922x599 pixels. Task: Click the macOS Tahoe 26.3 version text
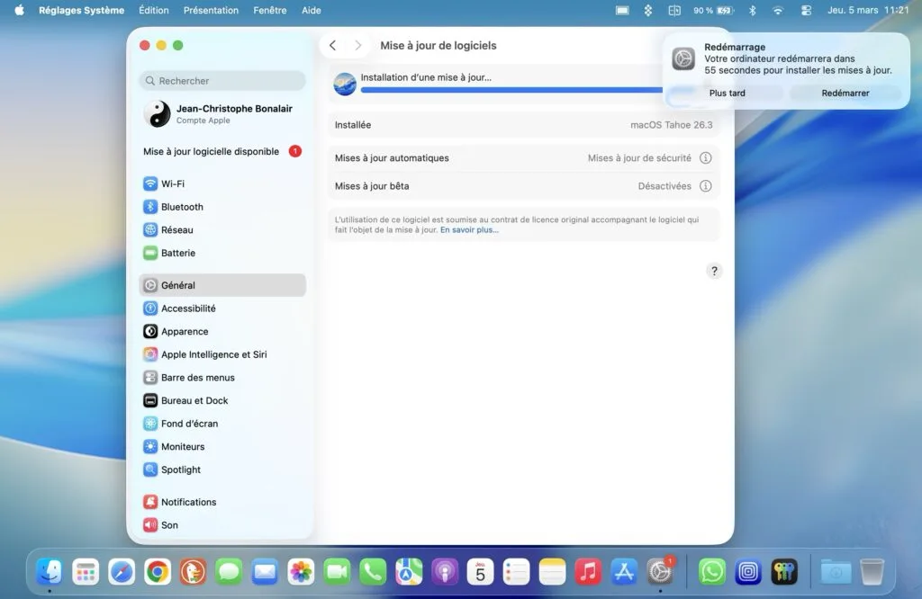(x=671, y=125)
